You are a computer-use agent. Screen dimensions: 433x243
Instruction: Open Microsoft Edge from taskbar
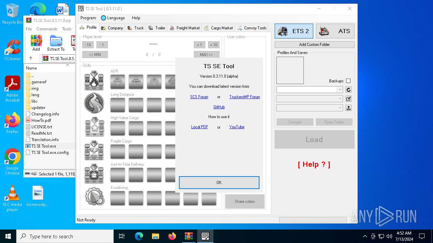(x=139, y=236)
